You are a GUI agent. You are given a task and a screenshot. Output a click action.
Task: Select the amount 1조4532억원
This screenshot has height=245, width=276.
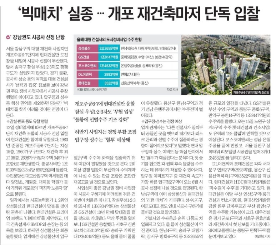[x=109, y=66]
